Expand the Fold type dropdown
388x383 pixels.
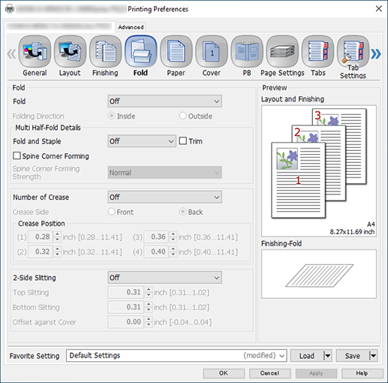[x=164, y=101]
